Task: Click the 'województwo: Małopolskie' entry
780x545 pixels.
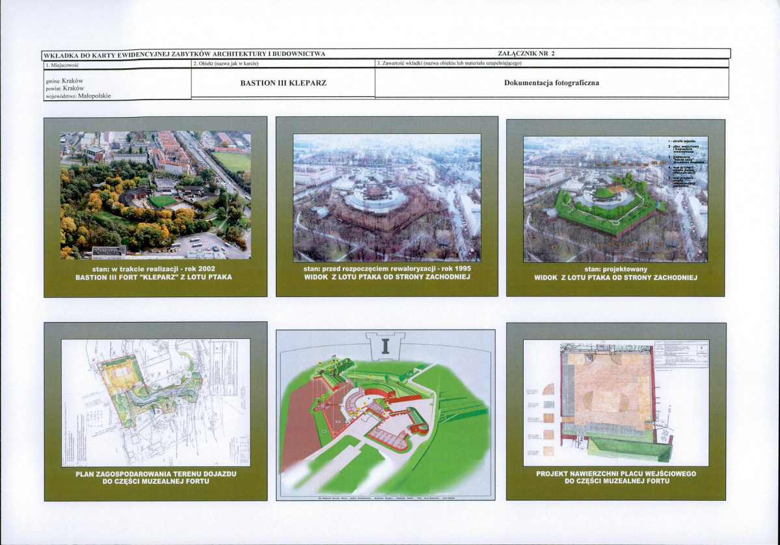Action: [78, 95]
